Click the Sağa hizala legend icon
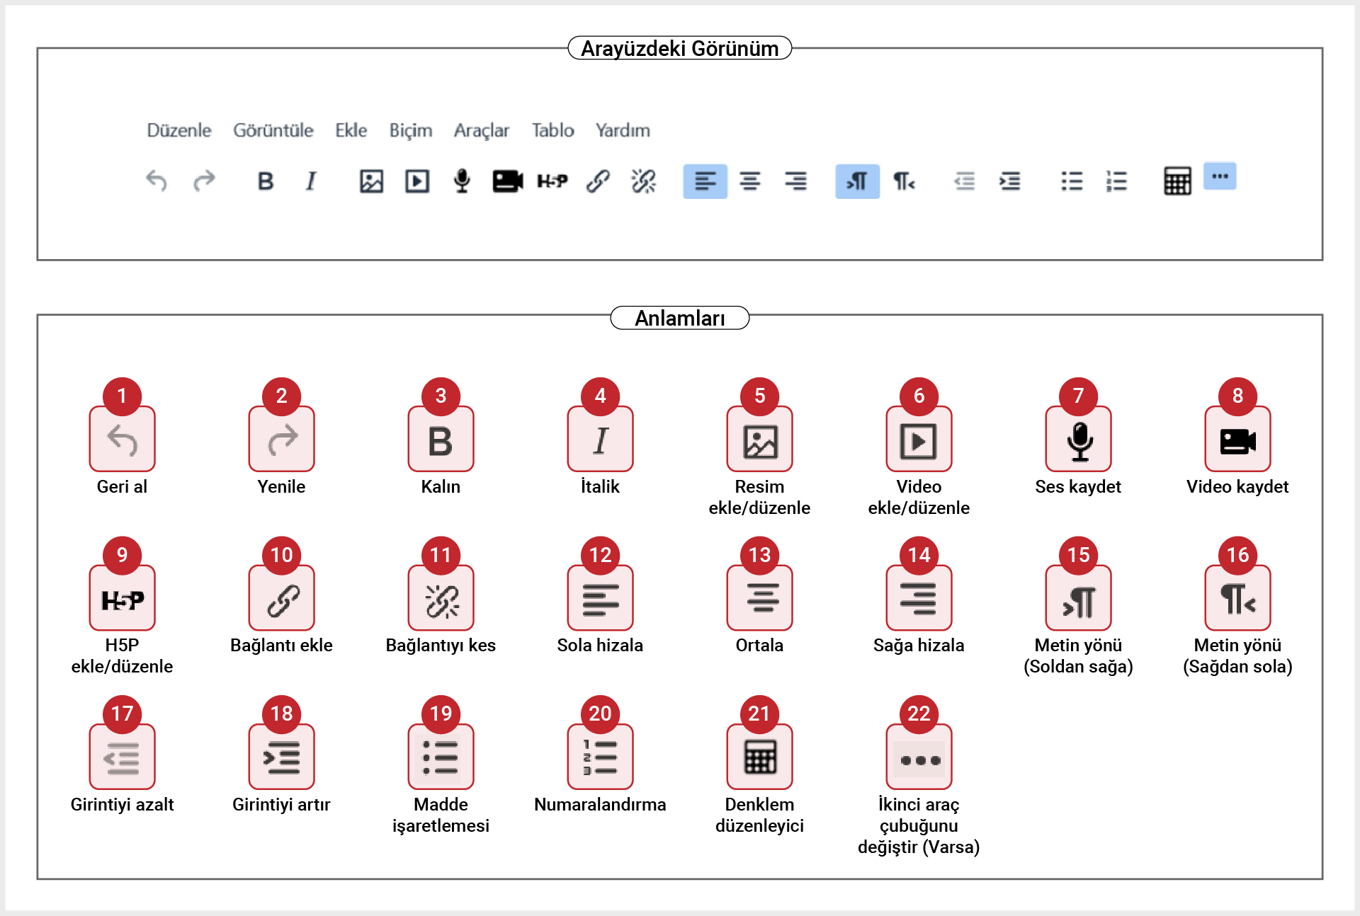 point(919,598)
